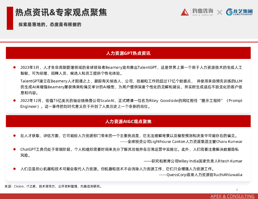
Task: Click the Apex Consulting triangle logo
Action: coord(185,12)
